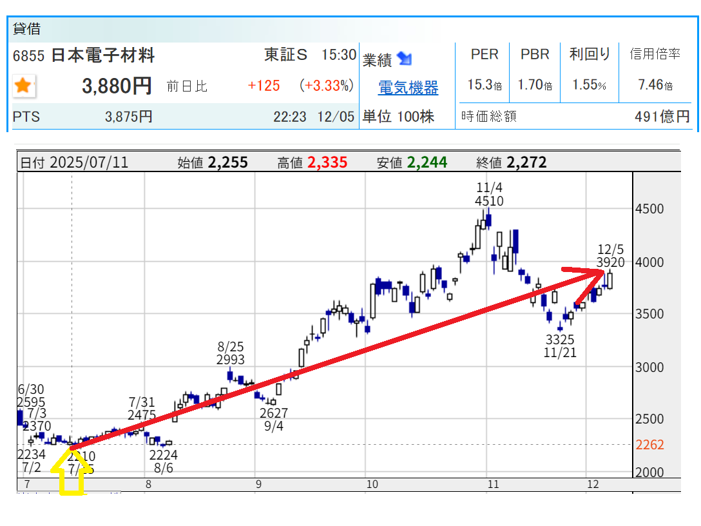The height and width of the screenshot is (526, 701).
Task: Open the 電気機器 sector link
Action: [x=408, y=88]
